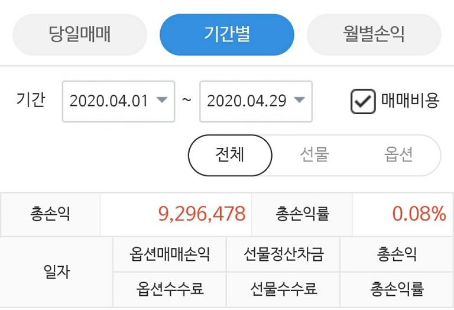Click the 총손익 value 9,296,478
The width and height of the screenshot is (454, 310).
pos(202,214)
